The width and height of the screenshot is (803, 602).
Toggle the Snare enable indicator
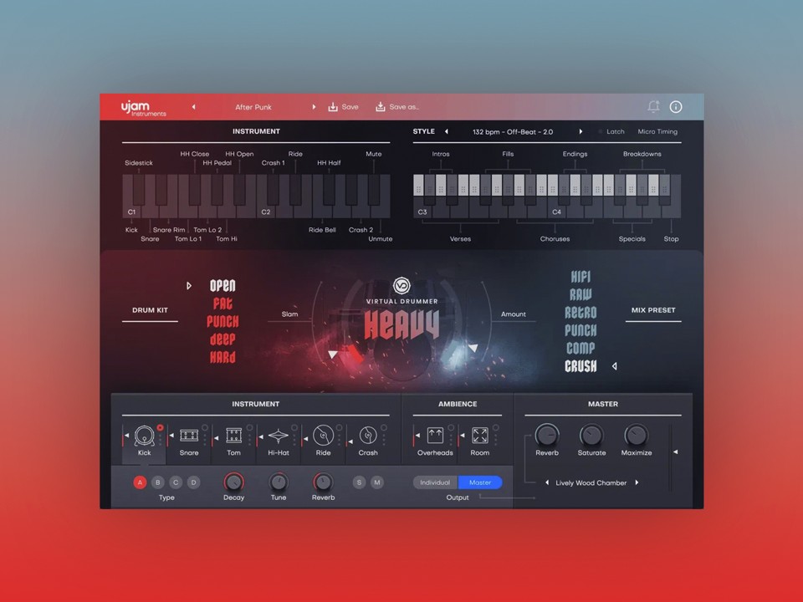click(x=205, y=427)
